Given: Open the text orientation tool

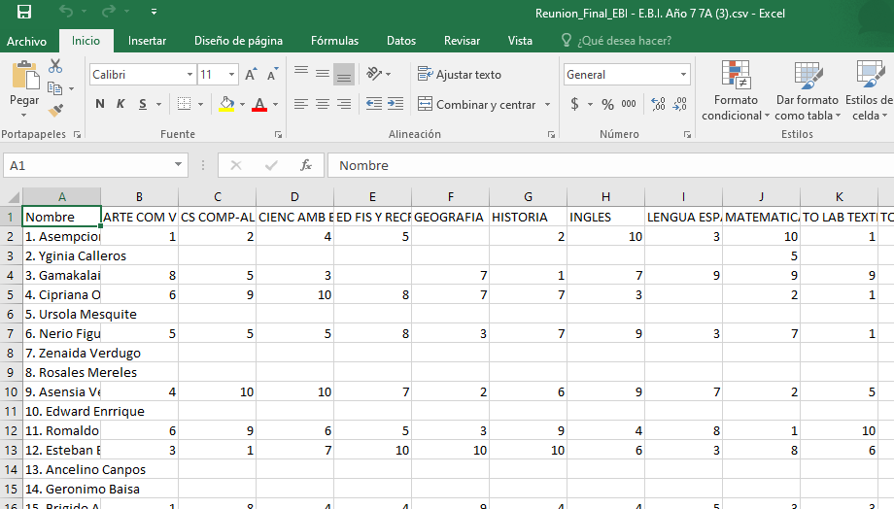Looking at the screenshot, I should click(374, 74).
